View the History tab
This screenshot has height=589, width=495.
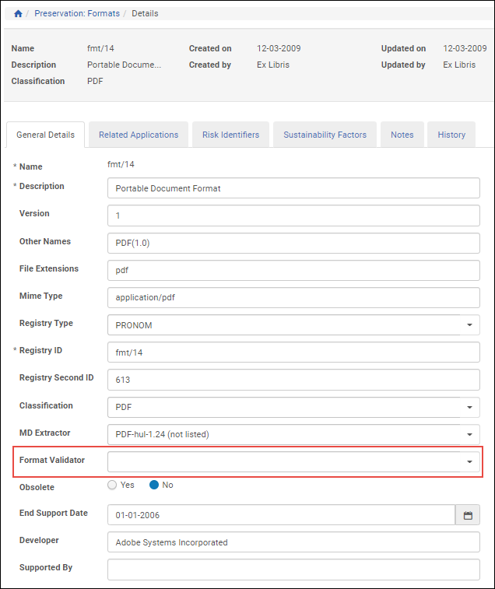click(x=451, y=135)
